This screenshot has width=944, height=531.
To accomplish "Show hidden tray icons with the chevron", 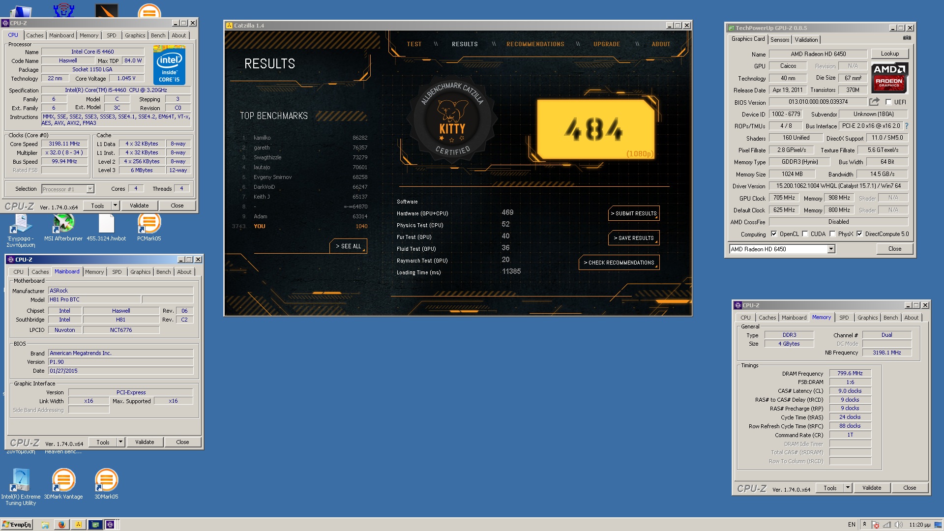I will pos(864,525).
